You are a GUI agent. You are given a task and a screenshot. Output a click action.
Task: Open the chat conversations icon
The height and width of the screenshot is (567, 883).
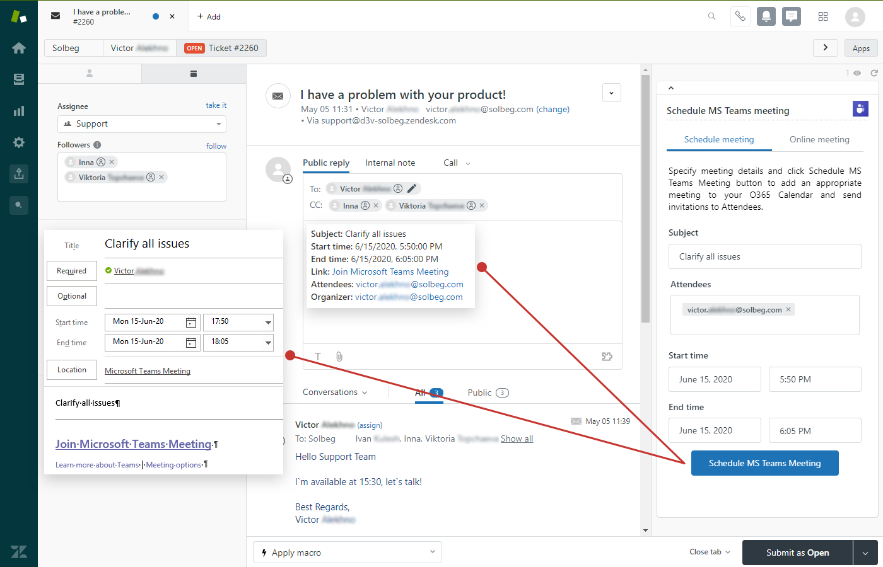click(x=792, y=16)
